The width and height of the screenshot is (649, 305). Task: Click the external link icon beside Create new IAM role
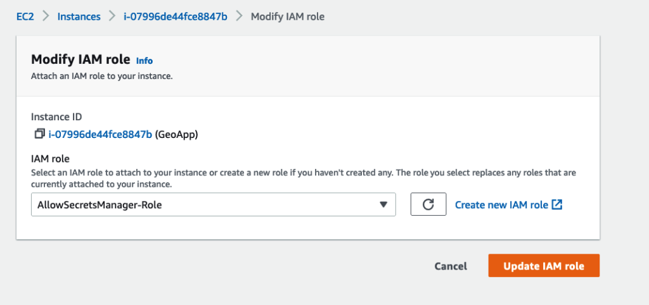tap(557, 204)
